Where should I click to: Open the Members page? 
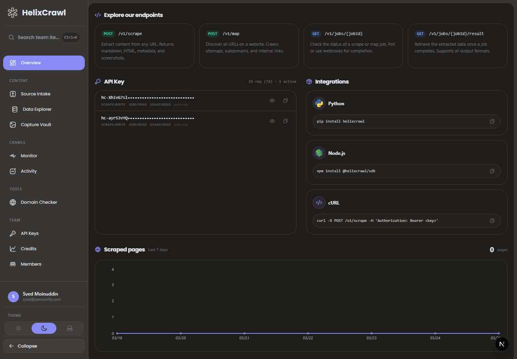coord(44,264)
